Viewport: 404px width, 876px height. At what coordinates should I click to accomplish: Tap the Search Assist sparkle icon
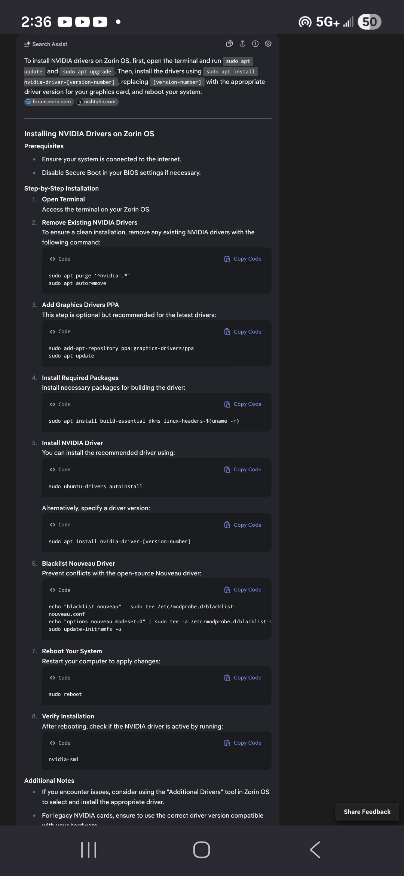27,44
